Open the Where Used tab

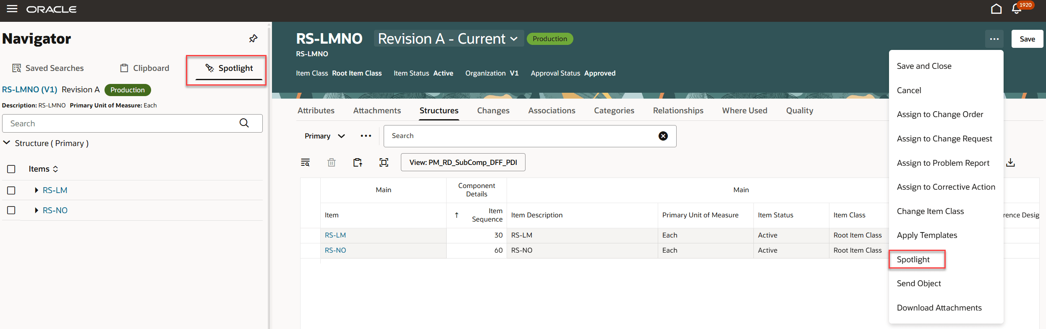pyautogui.click(x=745, y=110)
